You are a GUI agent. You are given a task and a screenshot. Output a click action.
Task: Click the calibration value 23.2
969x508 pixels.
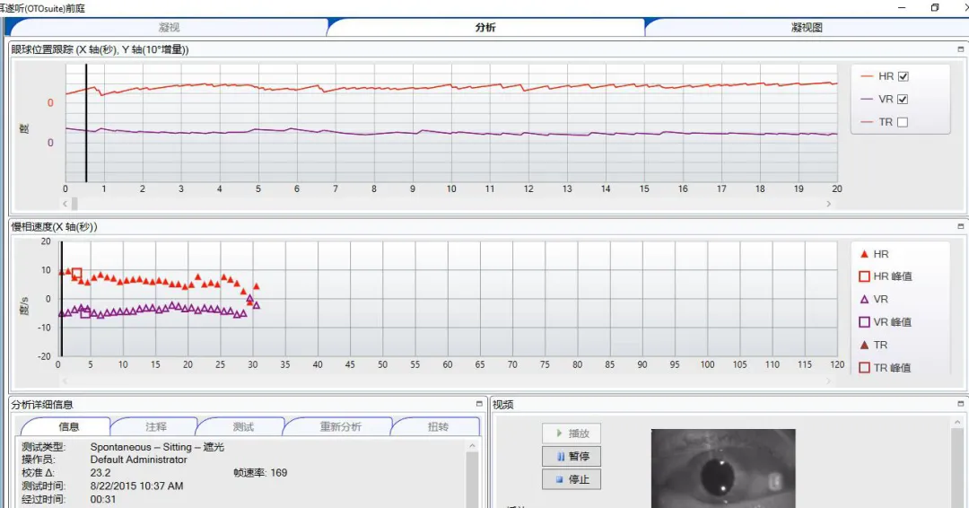[x=100, y=473]
